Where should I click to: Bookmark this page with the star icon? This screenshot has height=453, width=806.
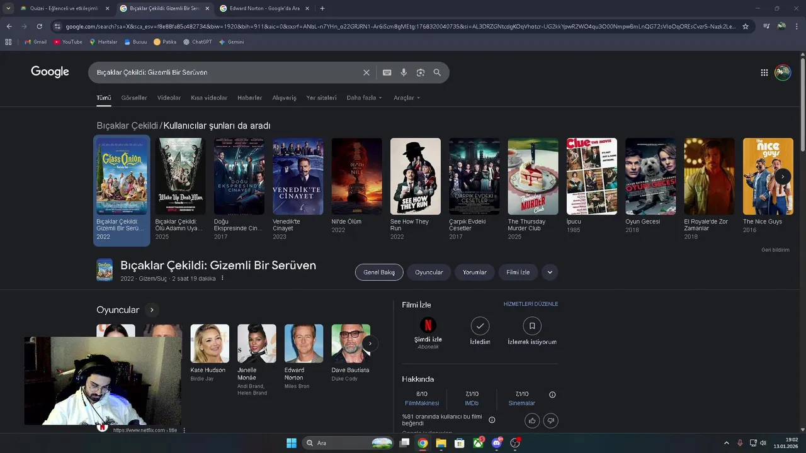tap(746, 26)
